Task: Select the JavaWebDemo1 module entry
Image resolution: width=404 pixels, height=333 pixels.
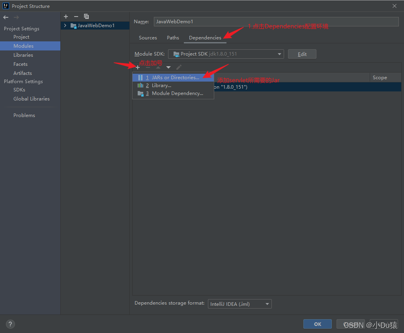Action: pyautogui.click(x=95, y=26)
